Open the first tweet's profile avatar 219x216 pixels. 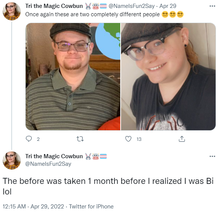pos(12,11)
